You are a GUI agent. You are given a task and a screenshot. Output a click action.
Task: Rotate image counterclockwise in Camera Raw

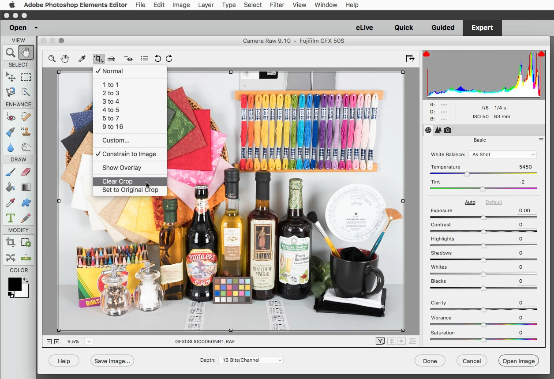(x=157, y=59)
